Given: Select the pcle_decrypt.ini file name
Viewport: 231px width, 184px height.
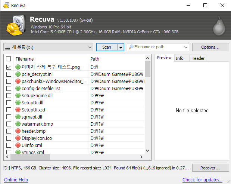Looking at the screenshot, I should coord(37,74).
